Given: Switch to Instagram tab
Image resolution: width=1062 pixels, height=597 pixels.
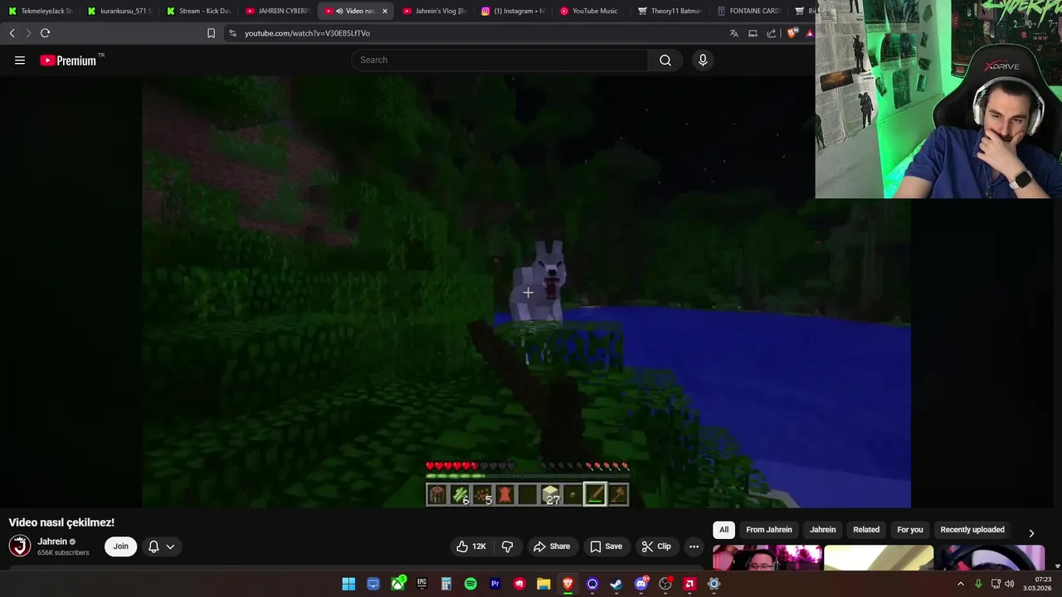Looking at the screenshot, I should pos(513,11).
